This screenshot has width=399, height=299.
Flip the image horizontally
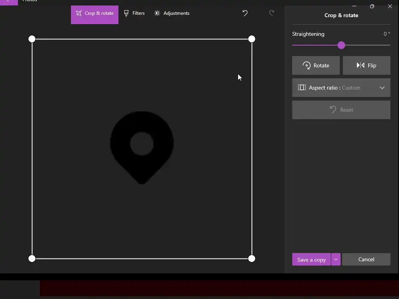[366, 65]
